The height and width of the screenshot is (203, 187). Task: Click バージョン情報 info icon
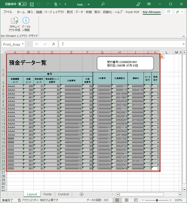coord(26,24)
